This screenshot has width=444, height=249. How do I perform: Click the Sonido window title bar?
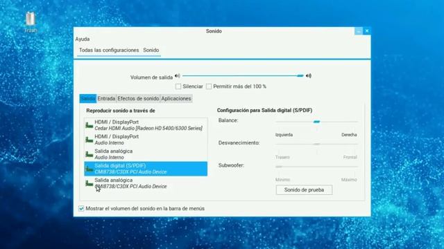coord(214,31)
